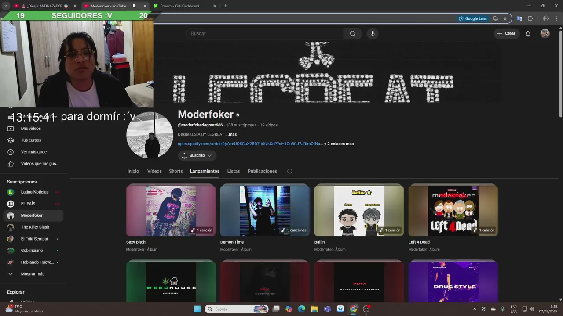Open the Sexy Bitch album thumbnail
This screenshot has height=316, width=563.
tap(171, 211)
